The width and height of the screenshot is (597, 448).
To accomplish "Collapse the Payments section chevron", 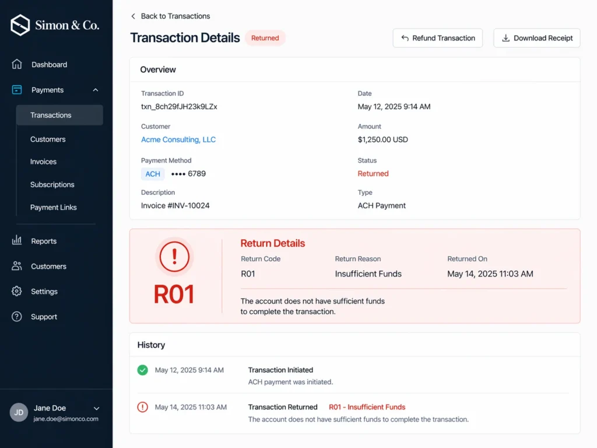I will click(x=96, y=90).
